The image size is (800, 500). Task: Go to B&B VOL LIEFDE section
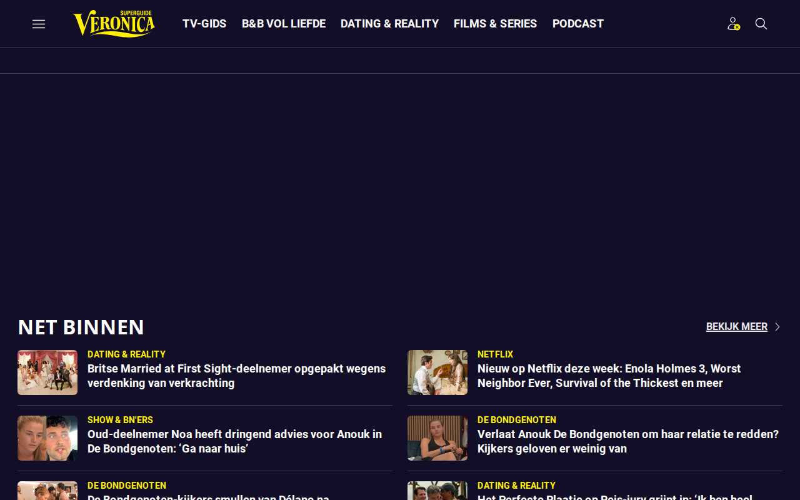click(284, 24)
